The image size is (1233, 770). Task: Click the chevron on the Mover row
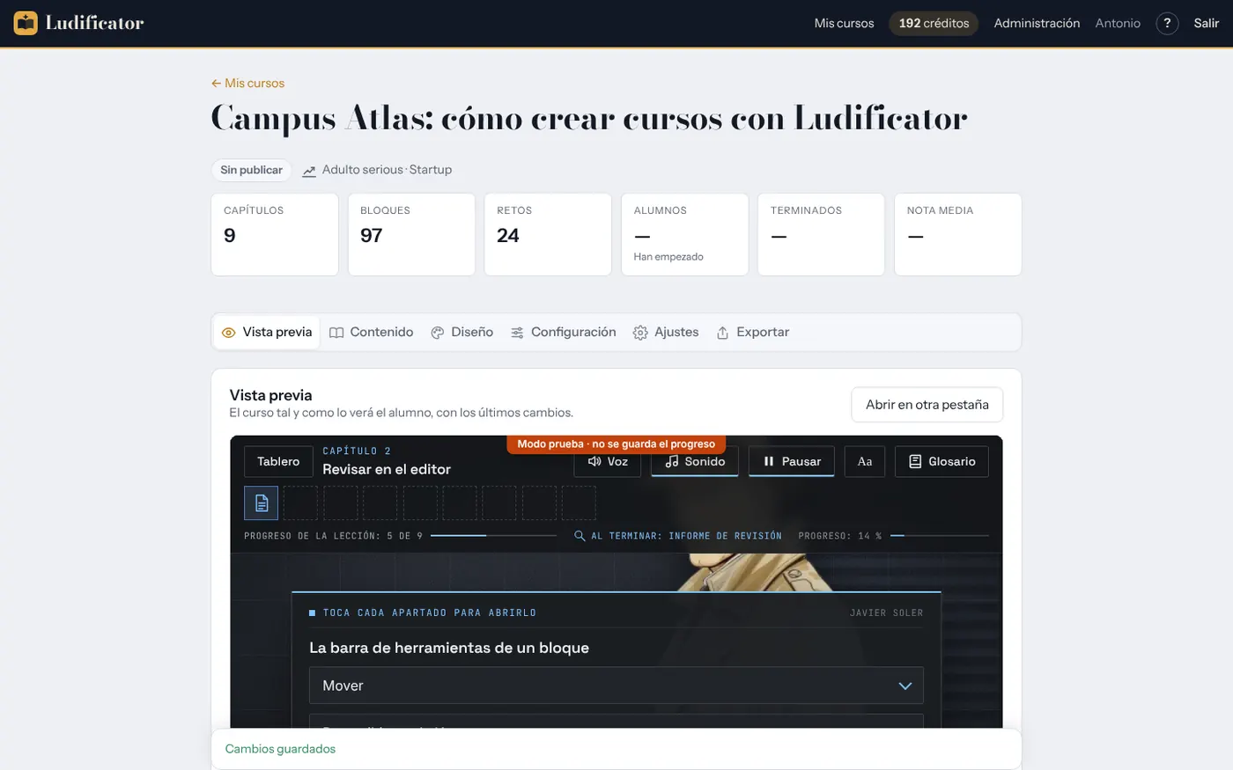tap(904, 686)
